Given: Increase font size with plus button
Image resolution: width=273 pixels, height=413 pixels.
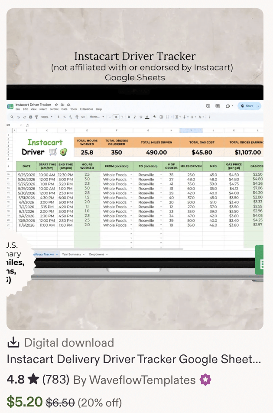Looking at the screenshot, I should (x=122, y=117).
